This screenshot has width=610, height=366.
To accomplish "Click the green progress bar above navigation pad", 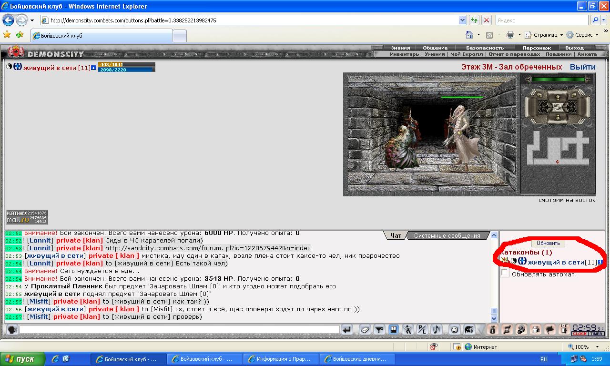I will point(558,80).
